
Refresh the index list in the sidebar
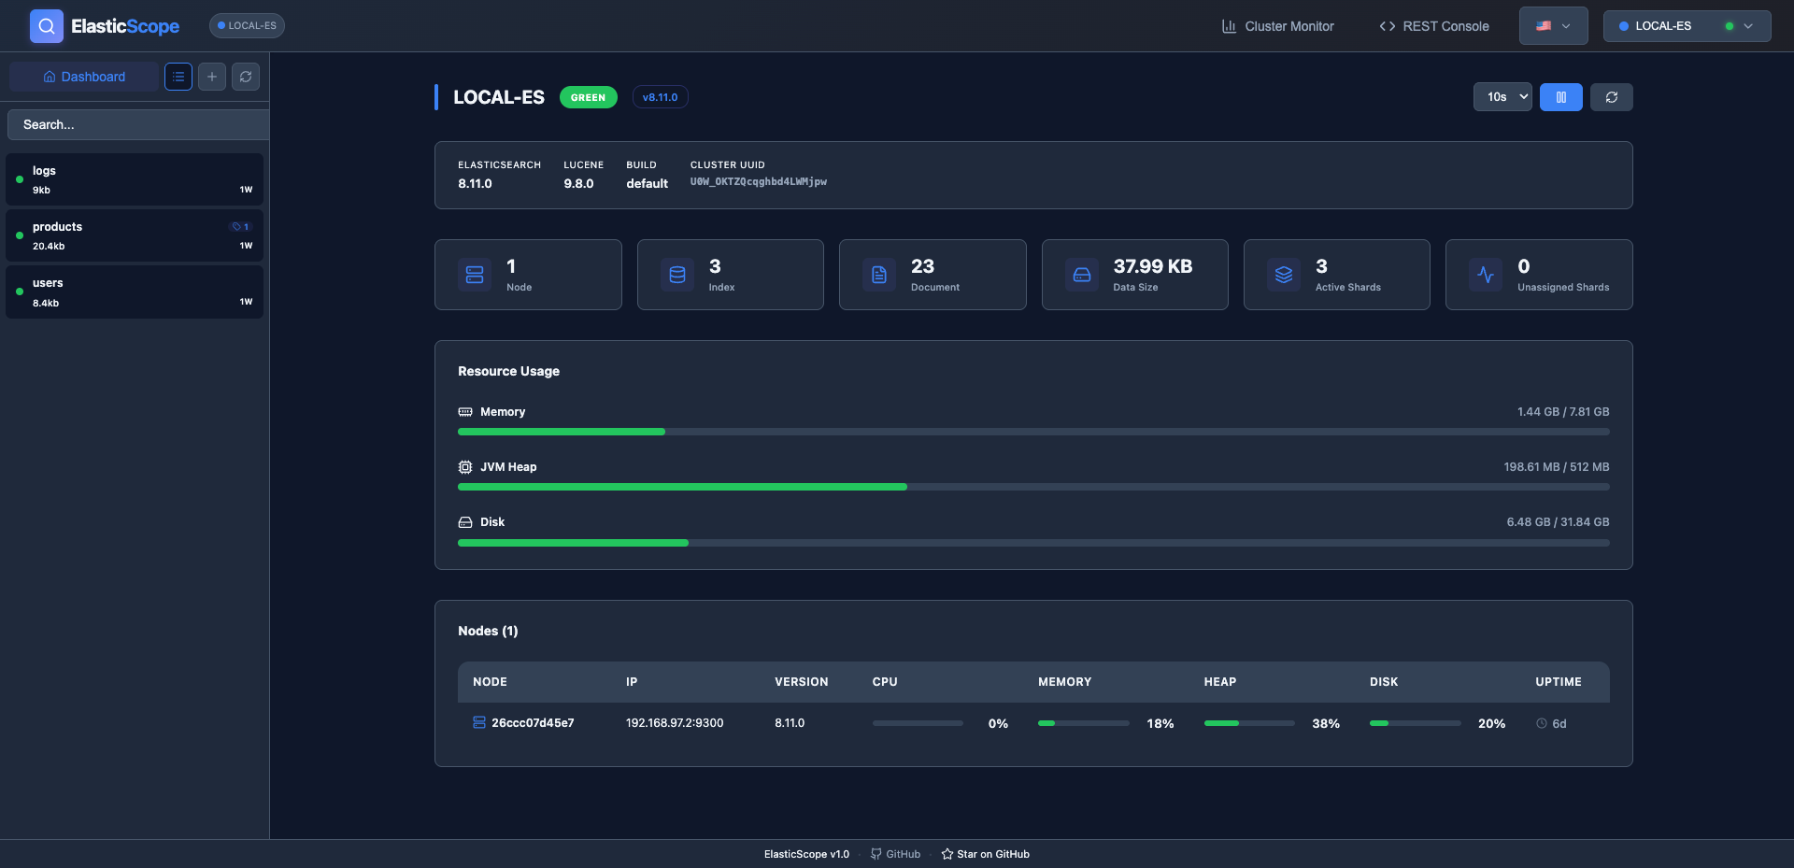pyautogui.click(x=245, y=77)
